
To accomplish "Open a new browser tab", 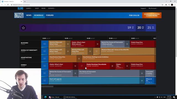I will point(25,2).
